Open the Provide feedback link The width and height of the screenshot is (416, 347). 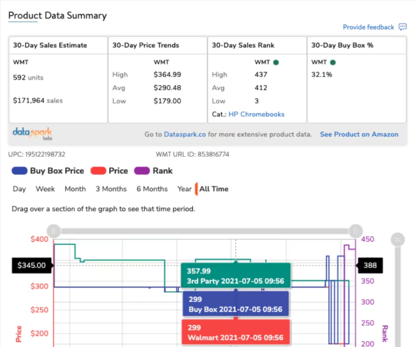coord(368,27)
